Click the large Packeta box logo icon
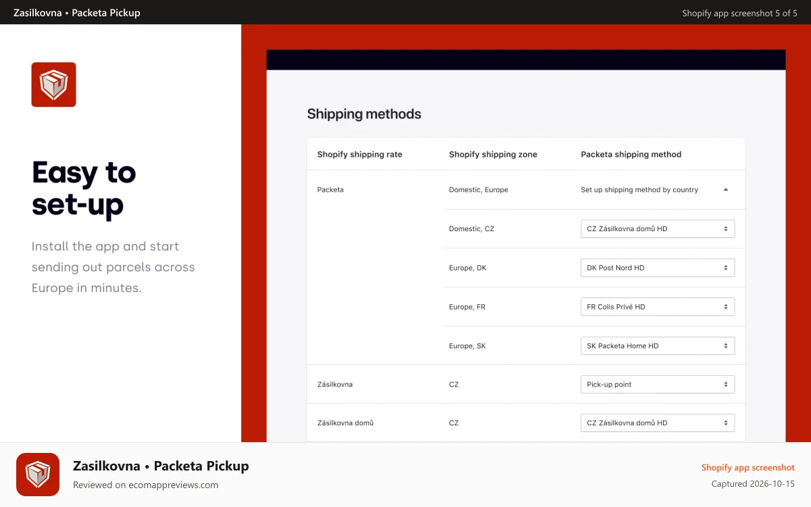This screenshot has width=811, height=507. [x=53, y=84]
